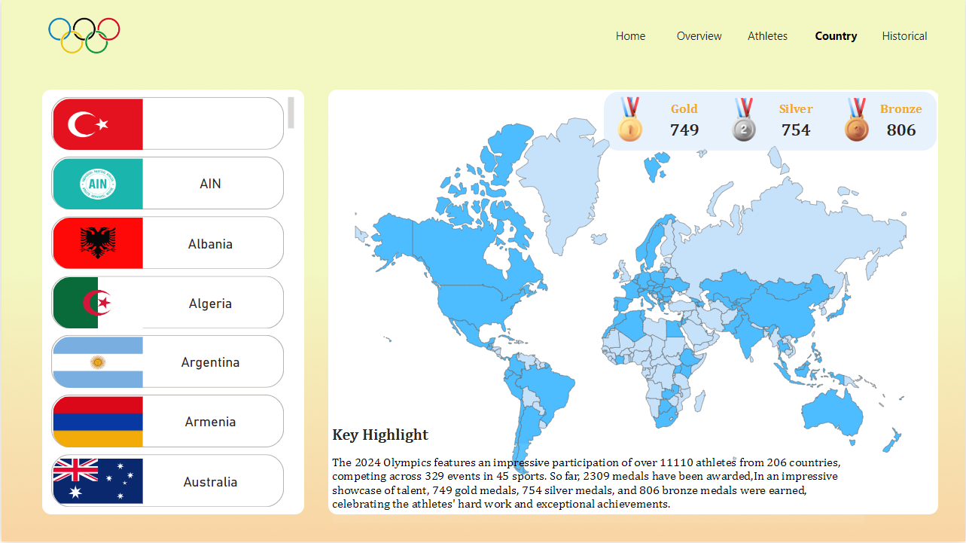The width and height of the screenshot is (966, 543).
Task: Select the AIN emblem flag
Action: [x=98, y=184]
